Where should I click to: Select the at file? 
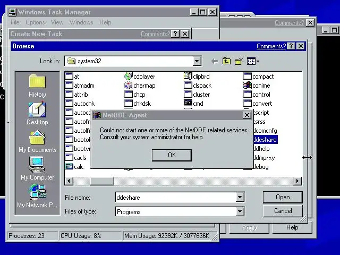(72, 76)
